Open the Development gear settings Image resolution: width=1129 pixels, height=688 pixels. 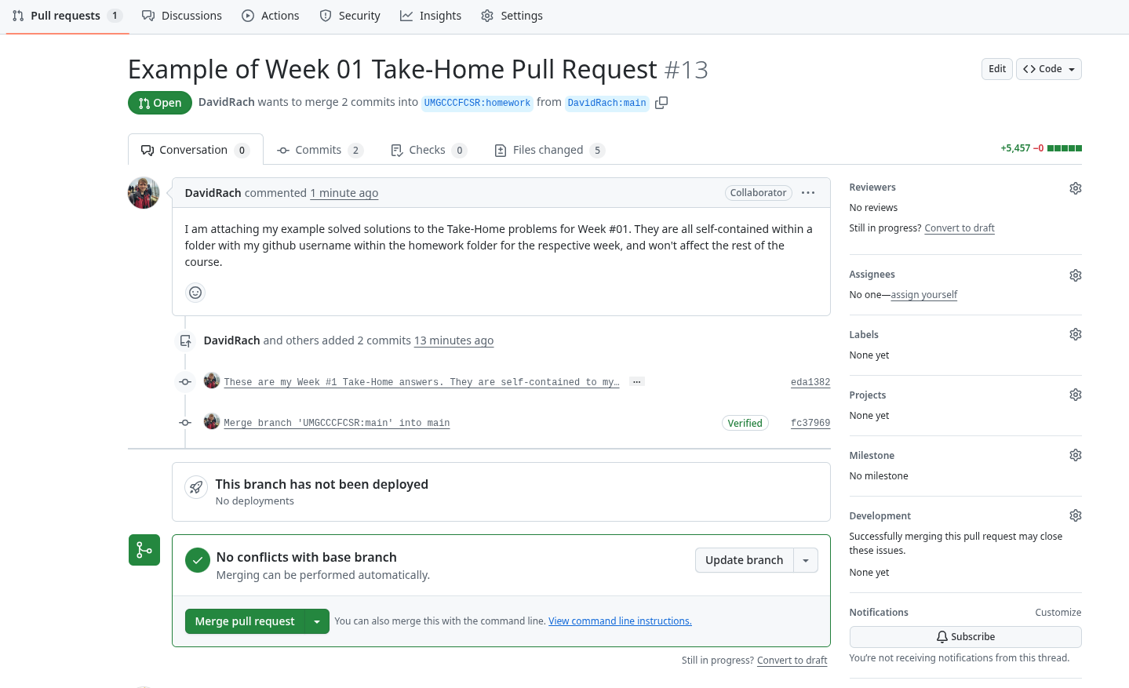coord(1075,515)
